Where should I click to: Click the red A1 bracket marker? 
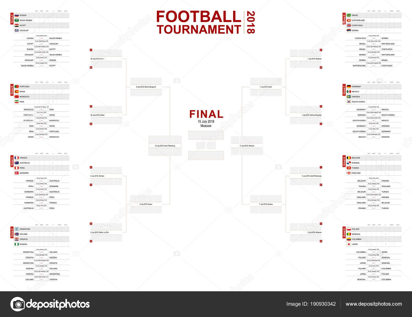91,50
